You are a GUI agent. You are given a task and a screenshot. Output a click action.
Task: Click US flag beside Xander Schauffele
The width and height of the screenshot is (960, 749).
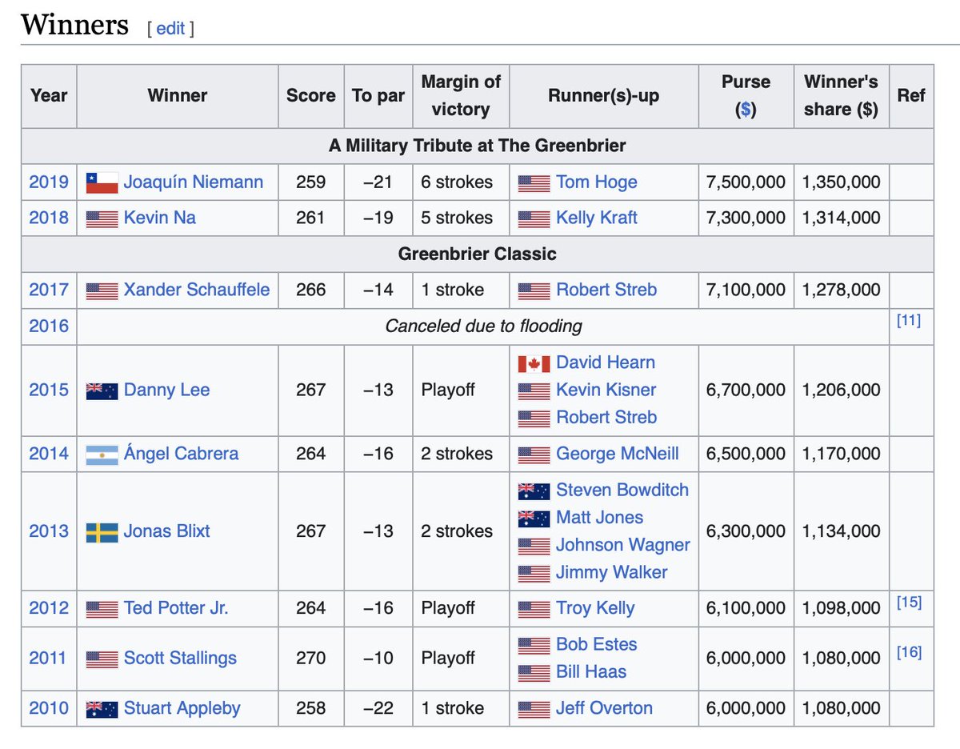pos(102,290)
